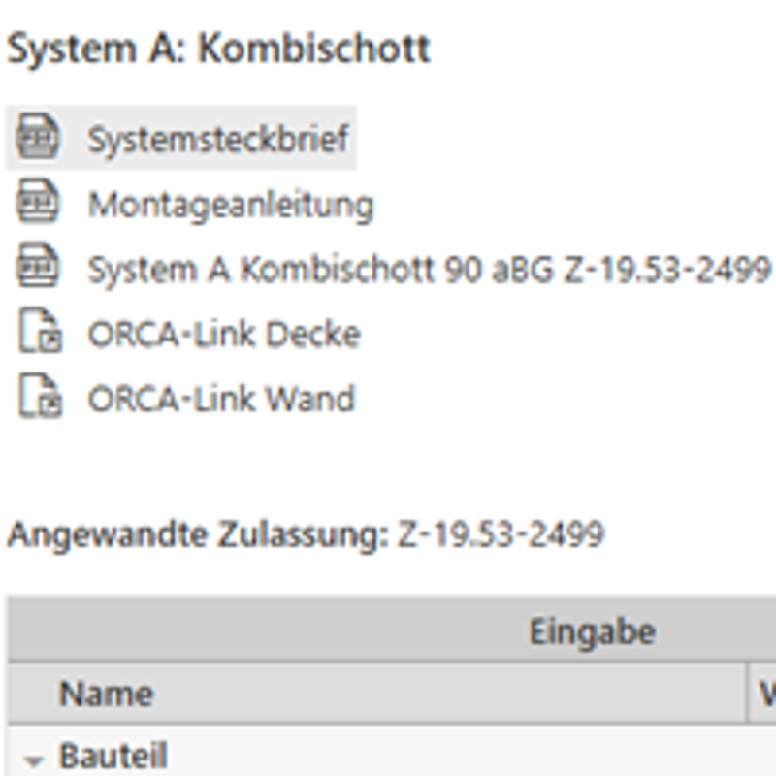Follow the ORCA-Link Decke text link
The width and height of the screenshot is (776, 776).
pyautogui.click(x=224, y=334)
